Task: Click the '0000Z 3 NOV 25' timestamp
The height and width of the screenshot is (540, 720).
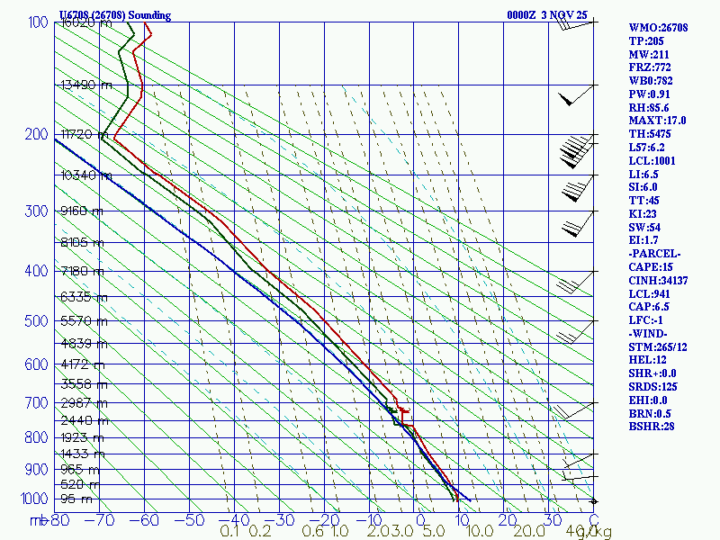Action: tap(547, 15)
